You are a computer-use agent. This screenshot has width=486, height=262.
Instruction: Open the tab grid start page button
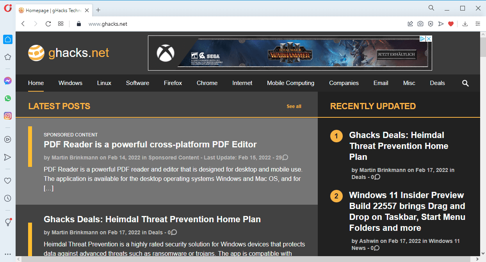(61, 24)
